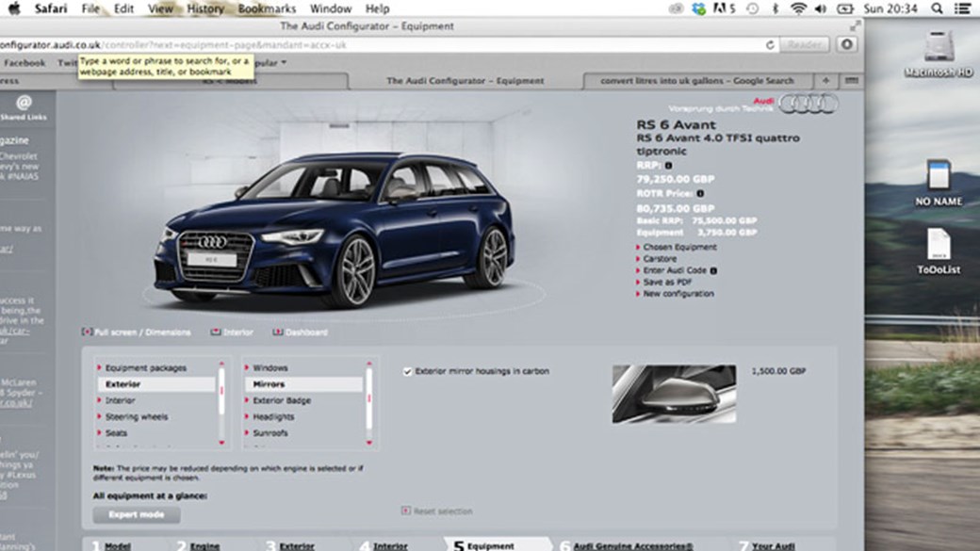
Task: Click the blue RS 6 Avant car image
Action: tap(334, 231)
